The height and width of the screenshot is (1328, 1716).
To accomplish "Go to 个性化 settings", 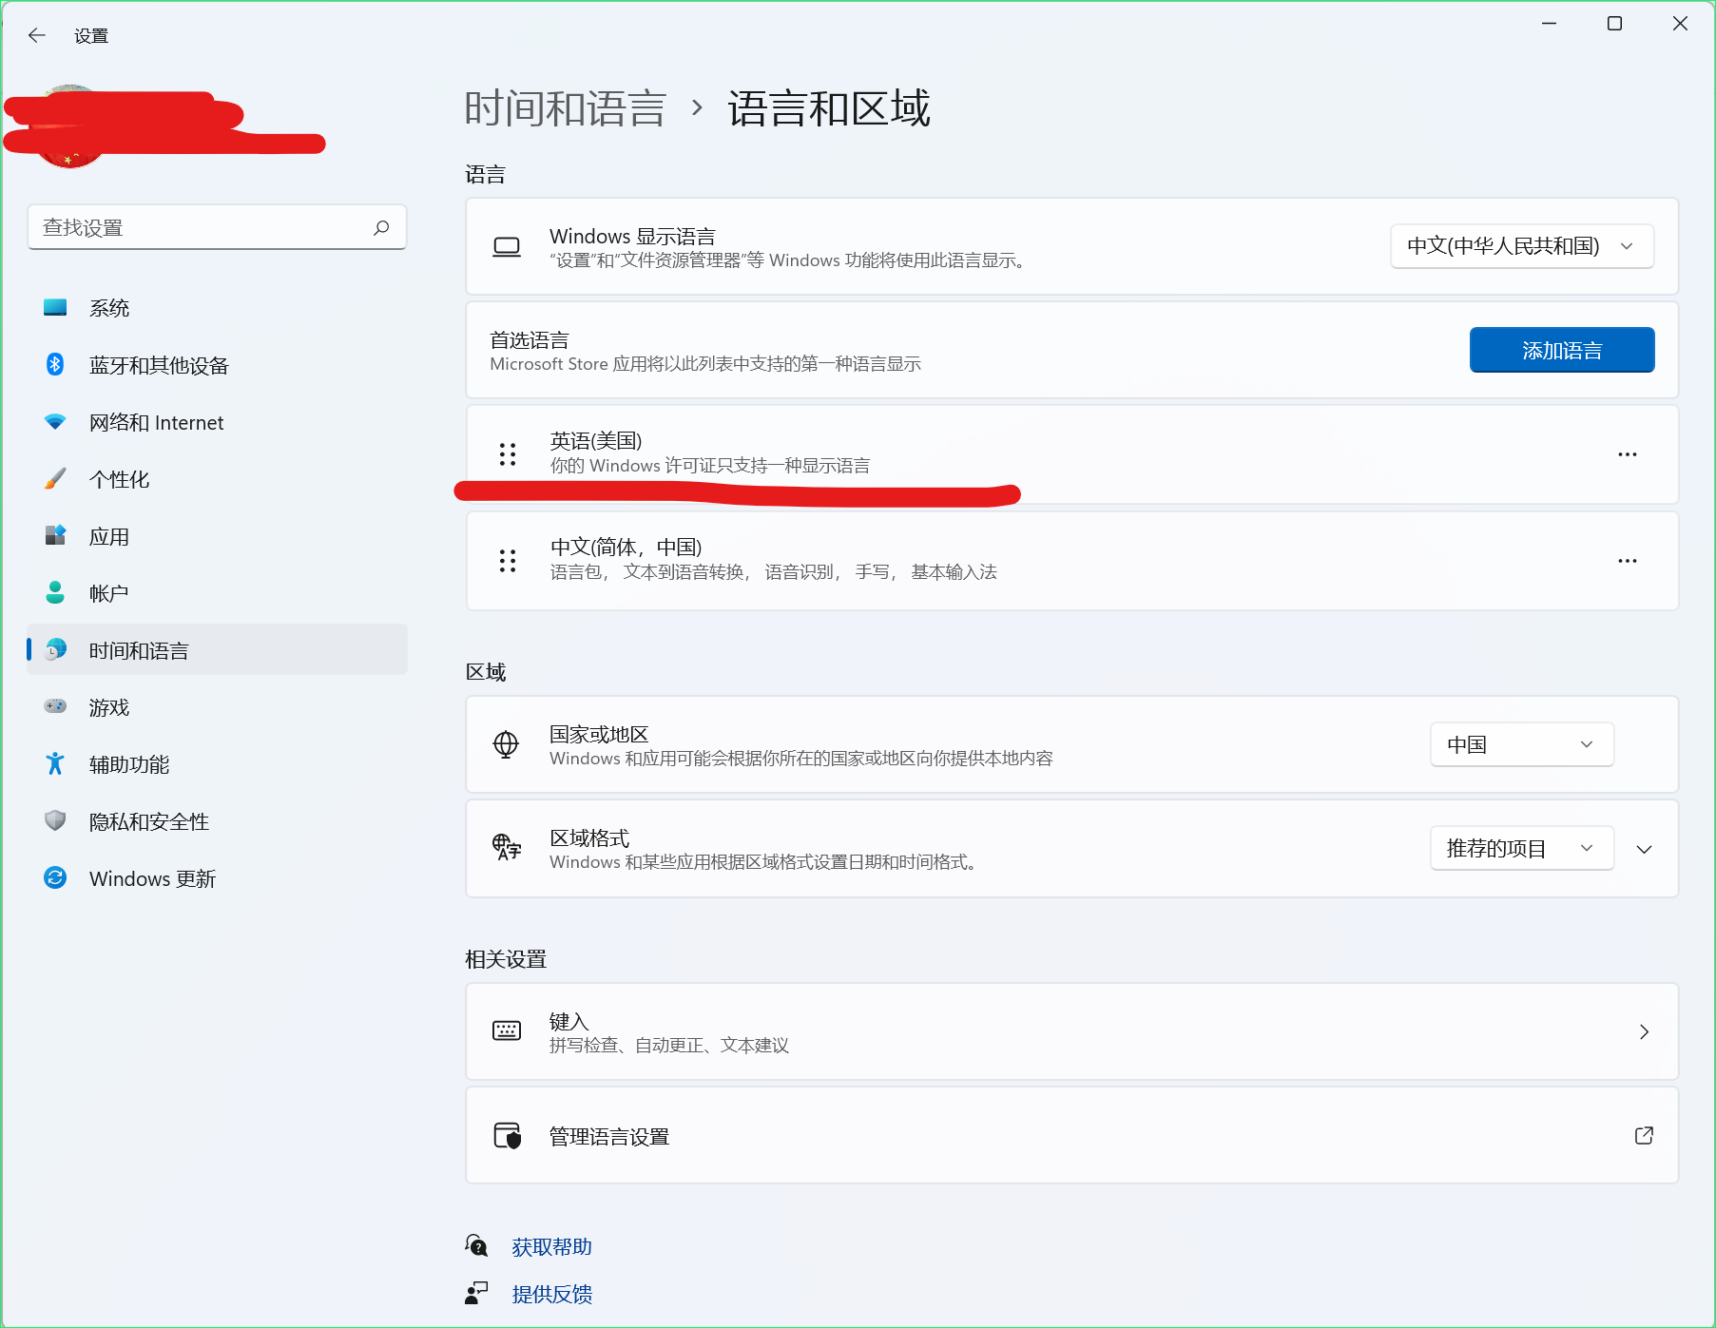I will 217,479.
